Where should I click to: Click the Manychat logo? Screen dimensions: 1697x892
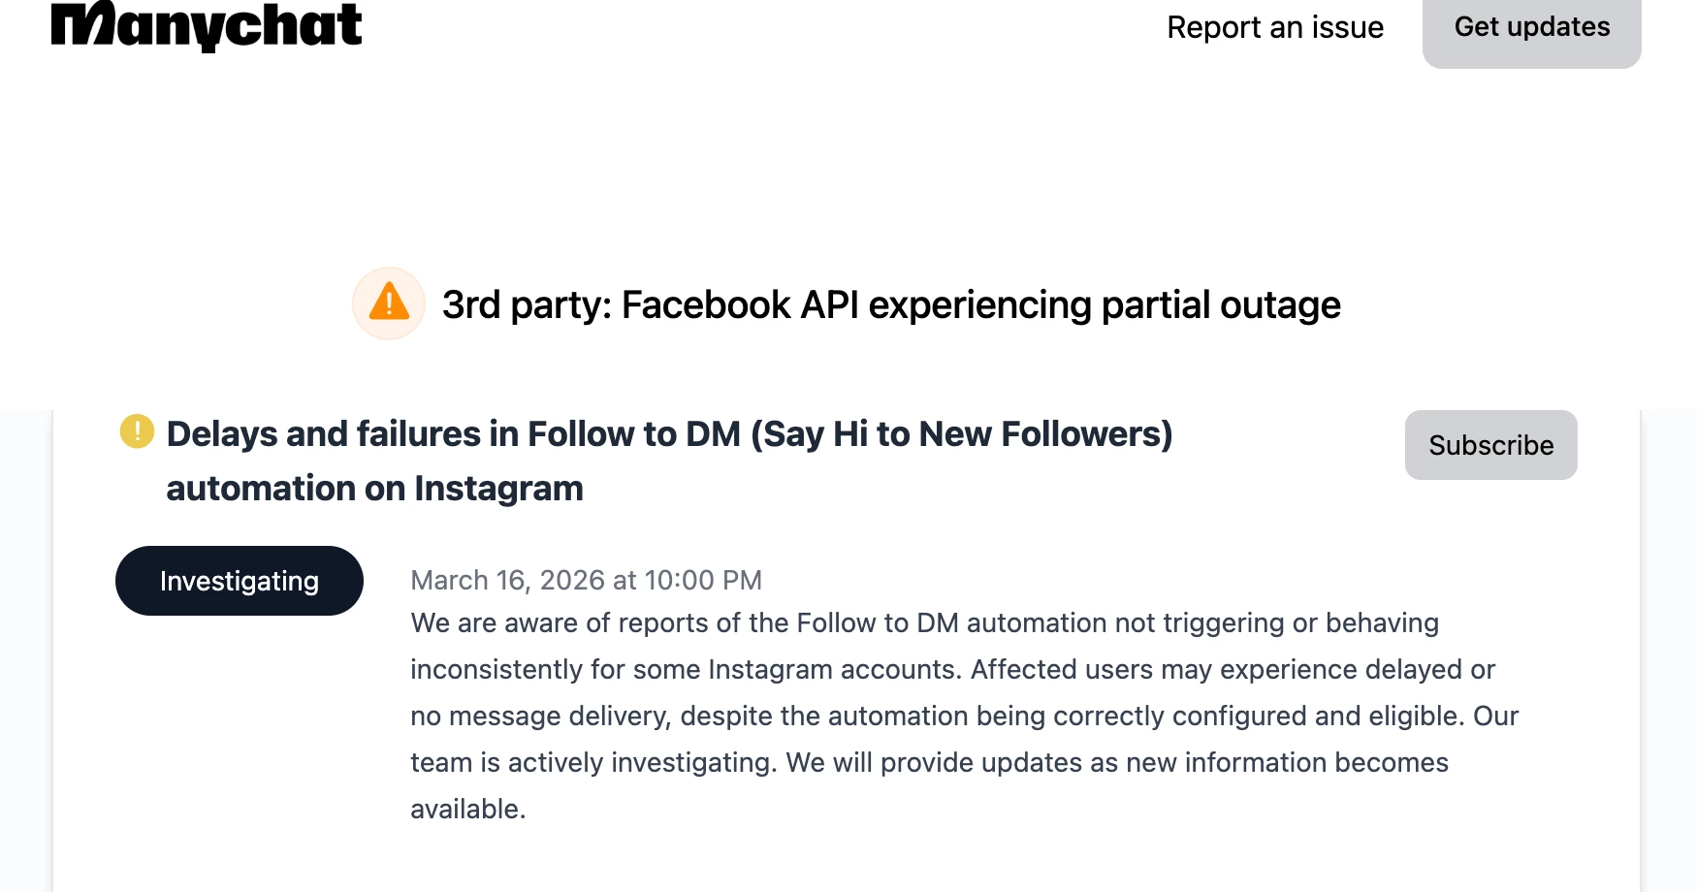(x=207, y=26)
